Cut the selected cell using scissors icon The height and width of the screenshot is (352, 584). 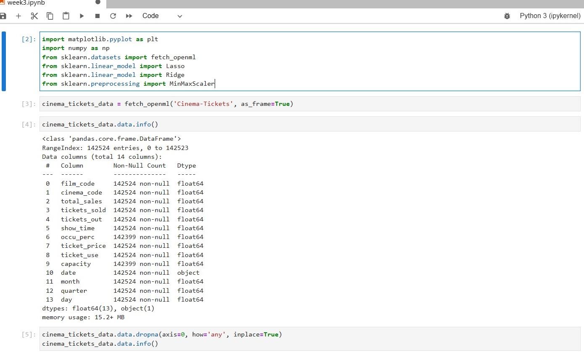coord(34,16)
